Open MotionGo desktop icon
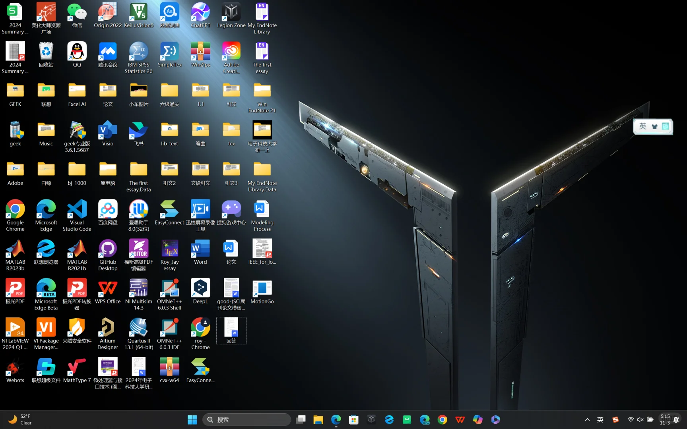This screenshot has height=429, width=687. (x=262, y=291)
